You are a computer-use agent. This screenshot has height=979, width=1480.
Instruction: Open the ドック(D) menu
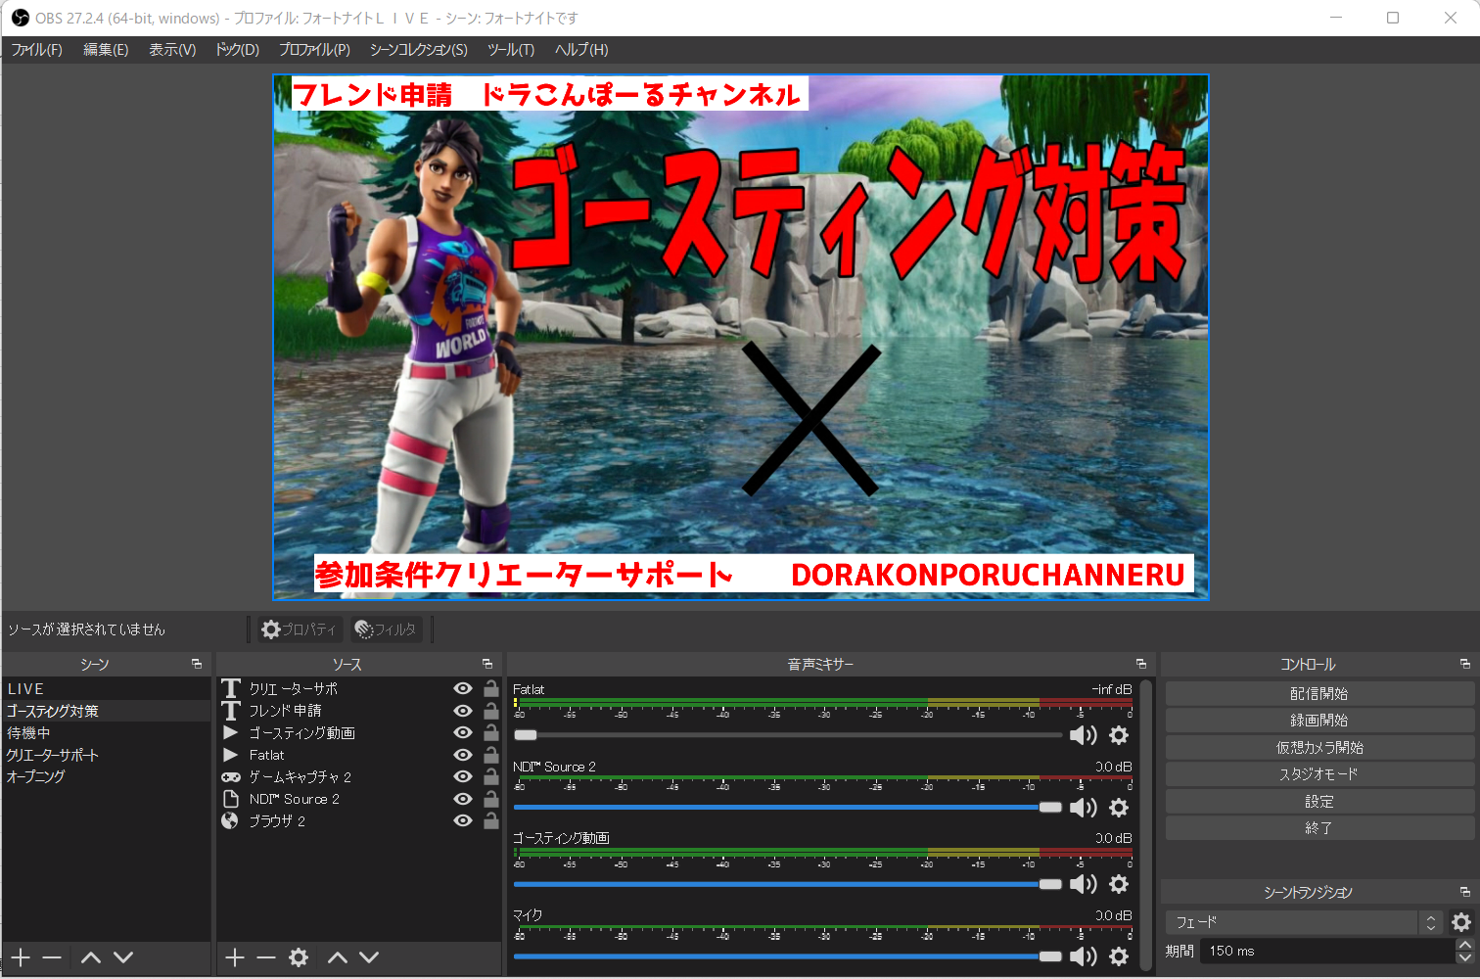(x=237, y=50)
